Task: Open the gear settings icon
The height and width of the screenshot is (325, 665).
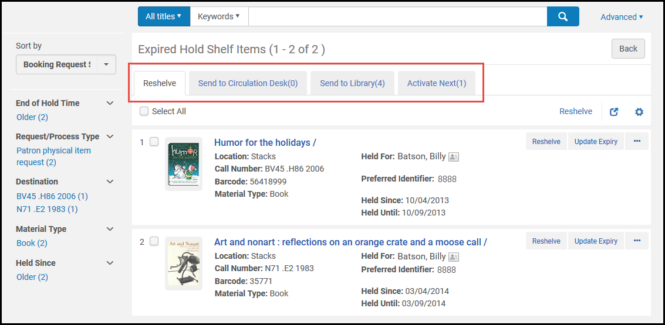Action: click(x=639, y=112)
